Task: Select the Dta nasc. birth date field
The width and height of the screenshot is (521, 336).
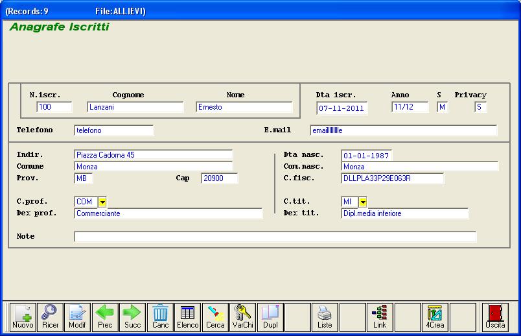Action: (367, 156)
